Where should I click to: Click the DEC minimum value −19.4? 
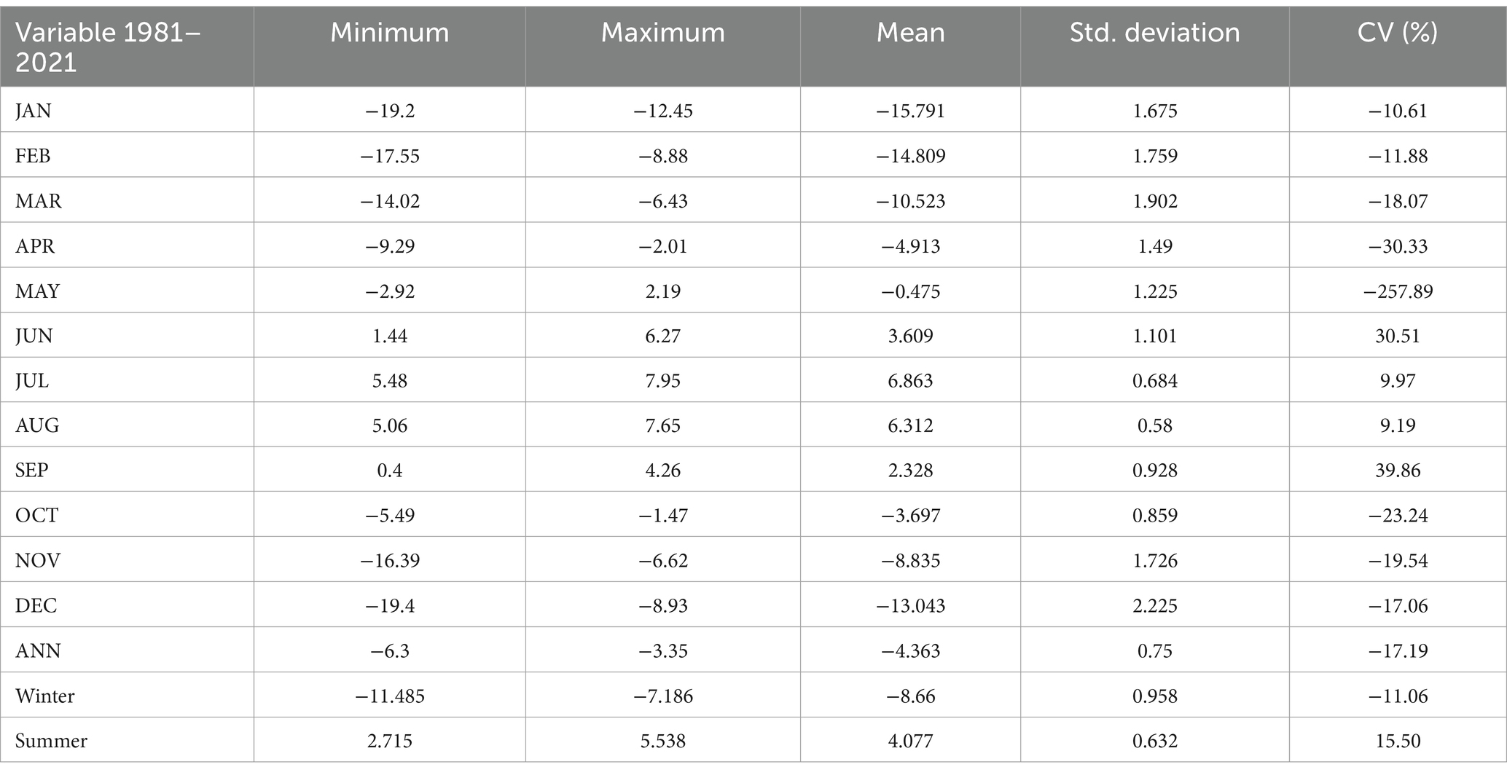coord(390,606)
